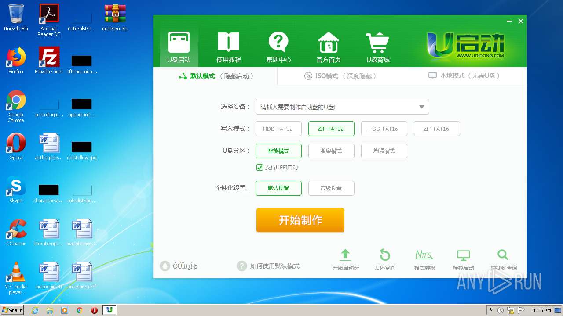The width and height of the screenshot is (563, 316).
Task: Click the 开始制作 start button
Action: (300, 220)
